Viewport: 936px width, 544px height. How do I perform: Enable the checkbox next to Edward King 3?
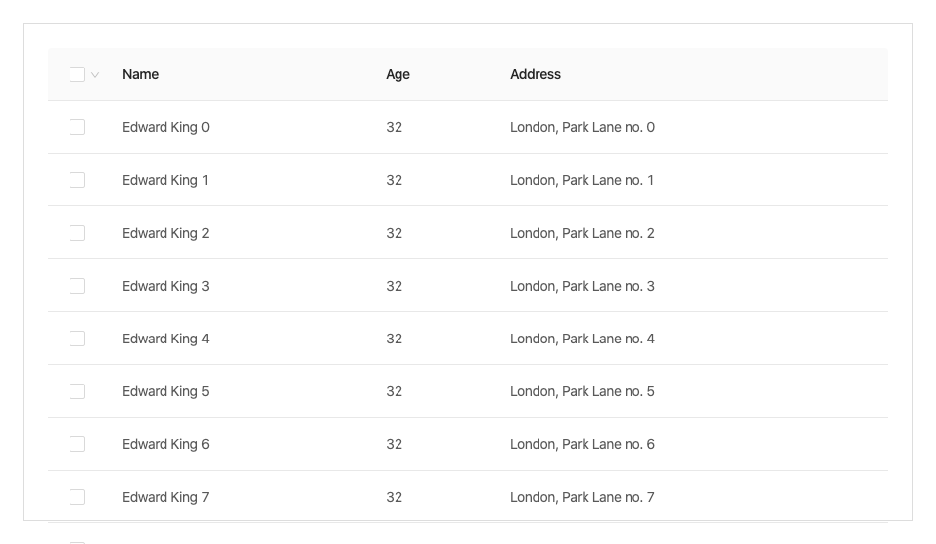point(77,286)
